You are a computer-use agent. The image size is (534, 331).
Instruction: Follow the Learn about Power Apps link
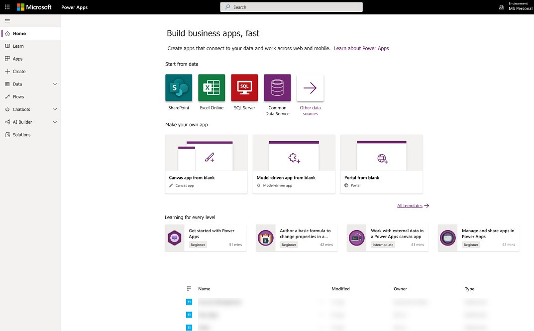pos(361,48)
